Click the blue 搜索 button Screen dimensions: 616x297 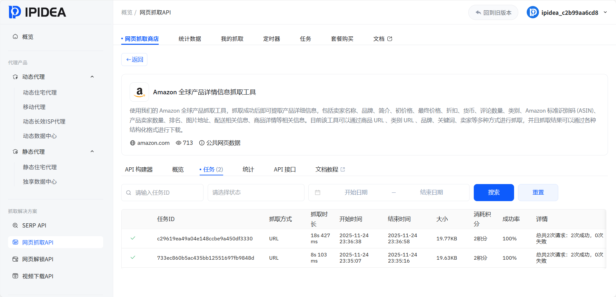click(x=494, y=193)
